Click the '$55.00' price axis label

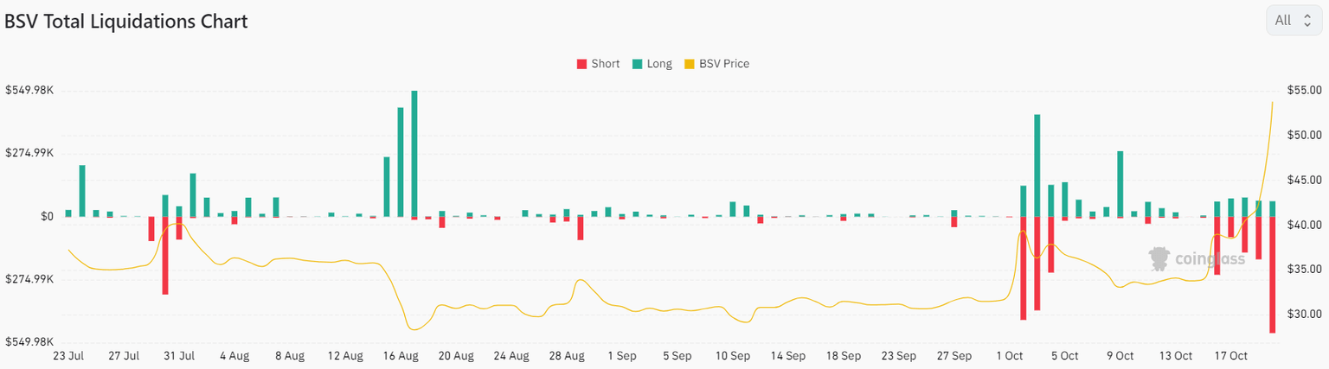1303,91
